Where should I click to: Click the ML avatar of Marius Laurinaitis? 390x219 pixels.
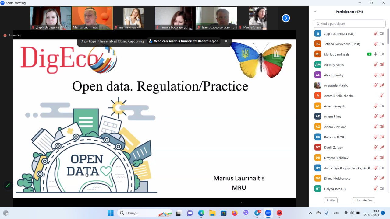pos(318,54)
